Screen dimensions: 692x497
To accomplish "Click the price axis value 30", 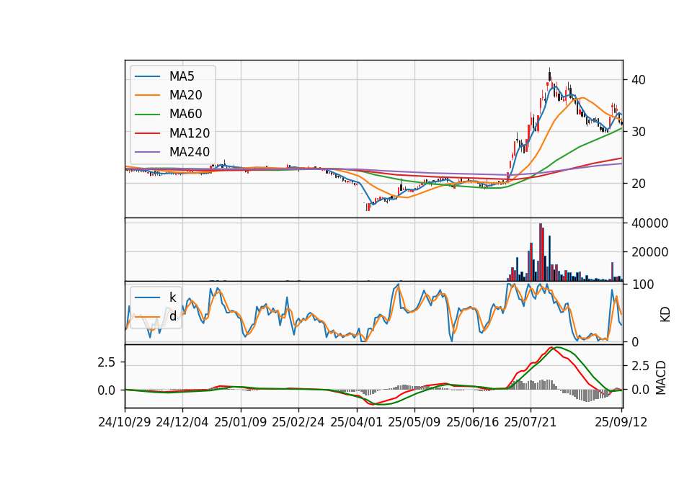I will [639, 132].
